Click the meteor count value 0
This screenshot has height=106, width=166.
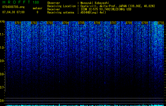[x=37, y=12]
